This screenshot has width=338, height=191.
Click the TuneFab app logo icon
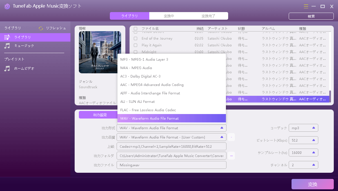[x=7, y=6]
